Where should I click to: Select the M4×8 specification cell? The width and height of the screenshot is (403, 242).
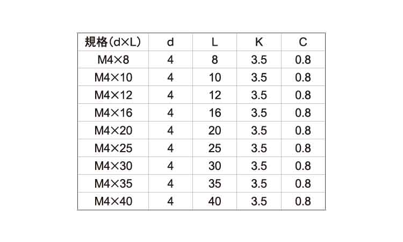113,60
